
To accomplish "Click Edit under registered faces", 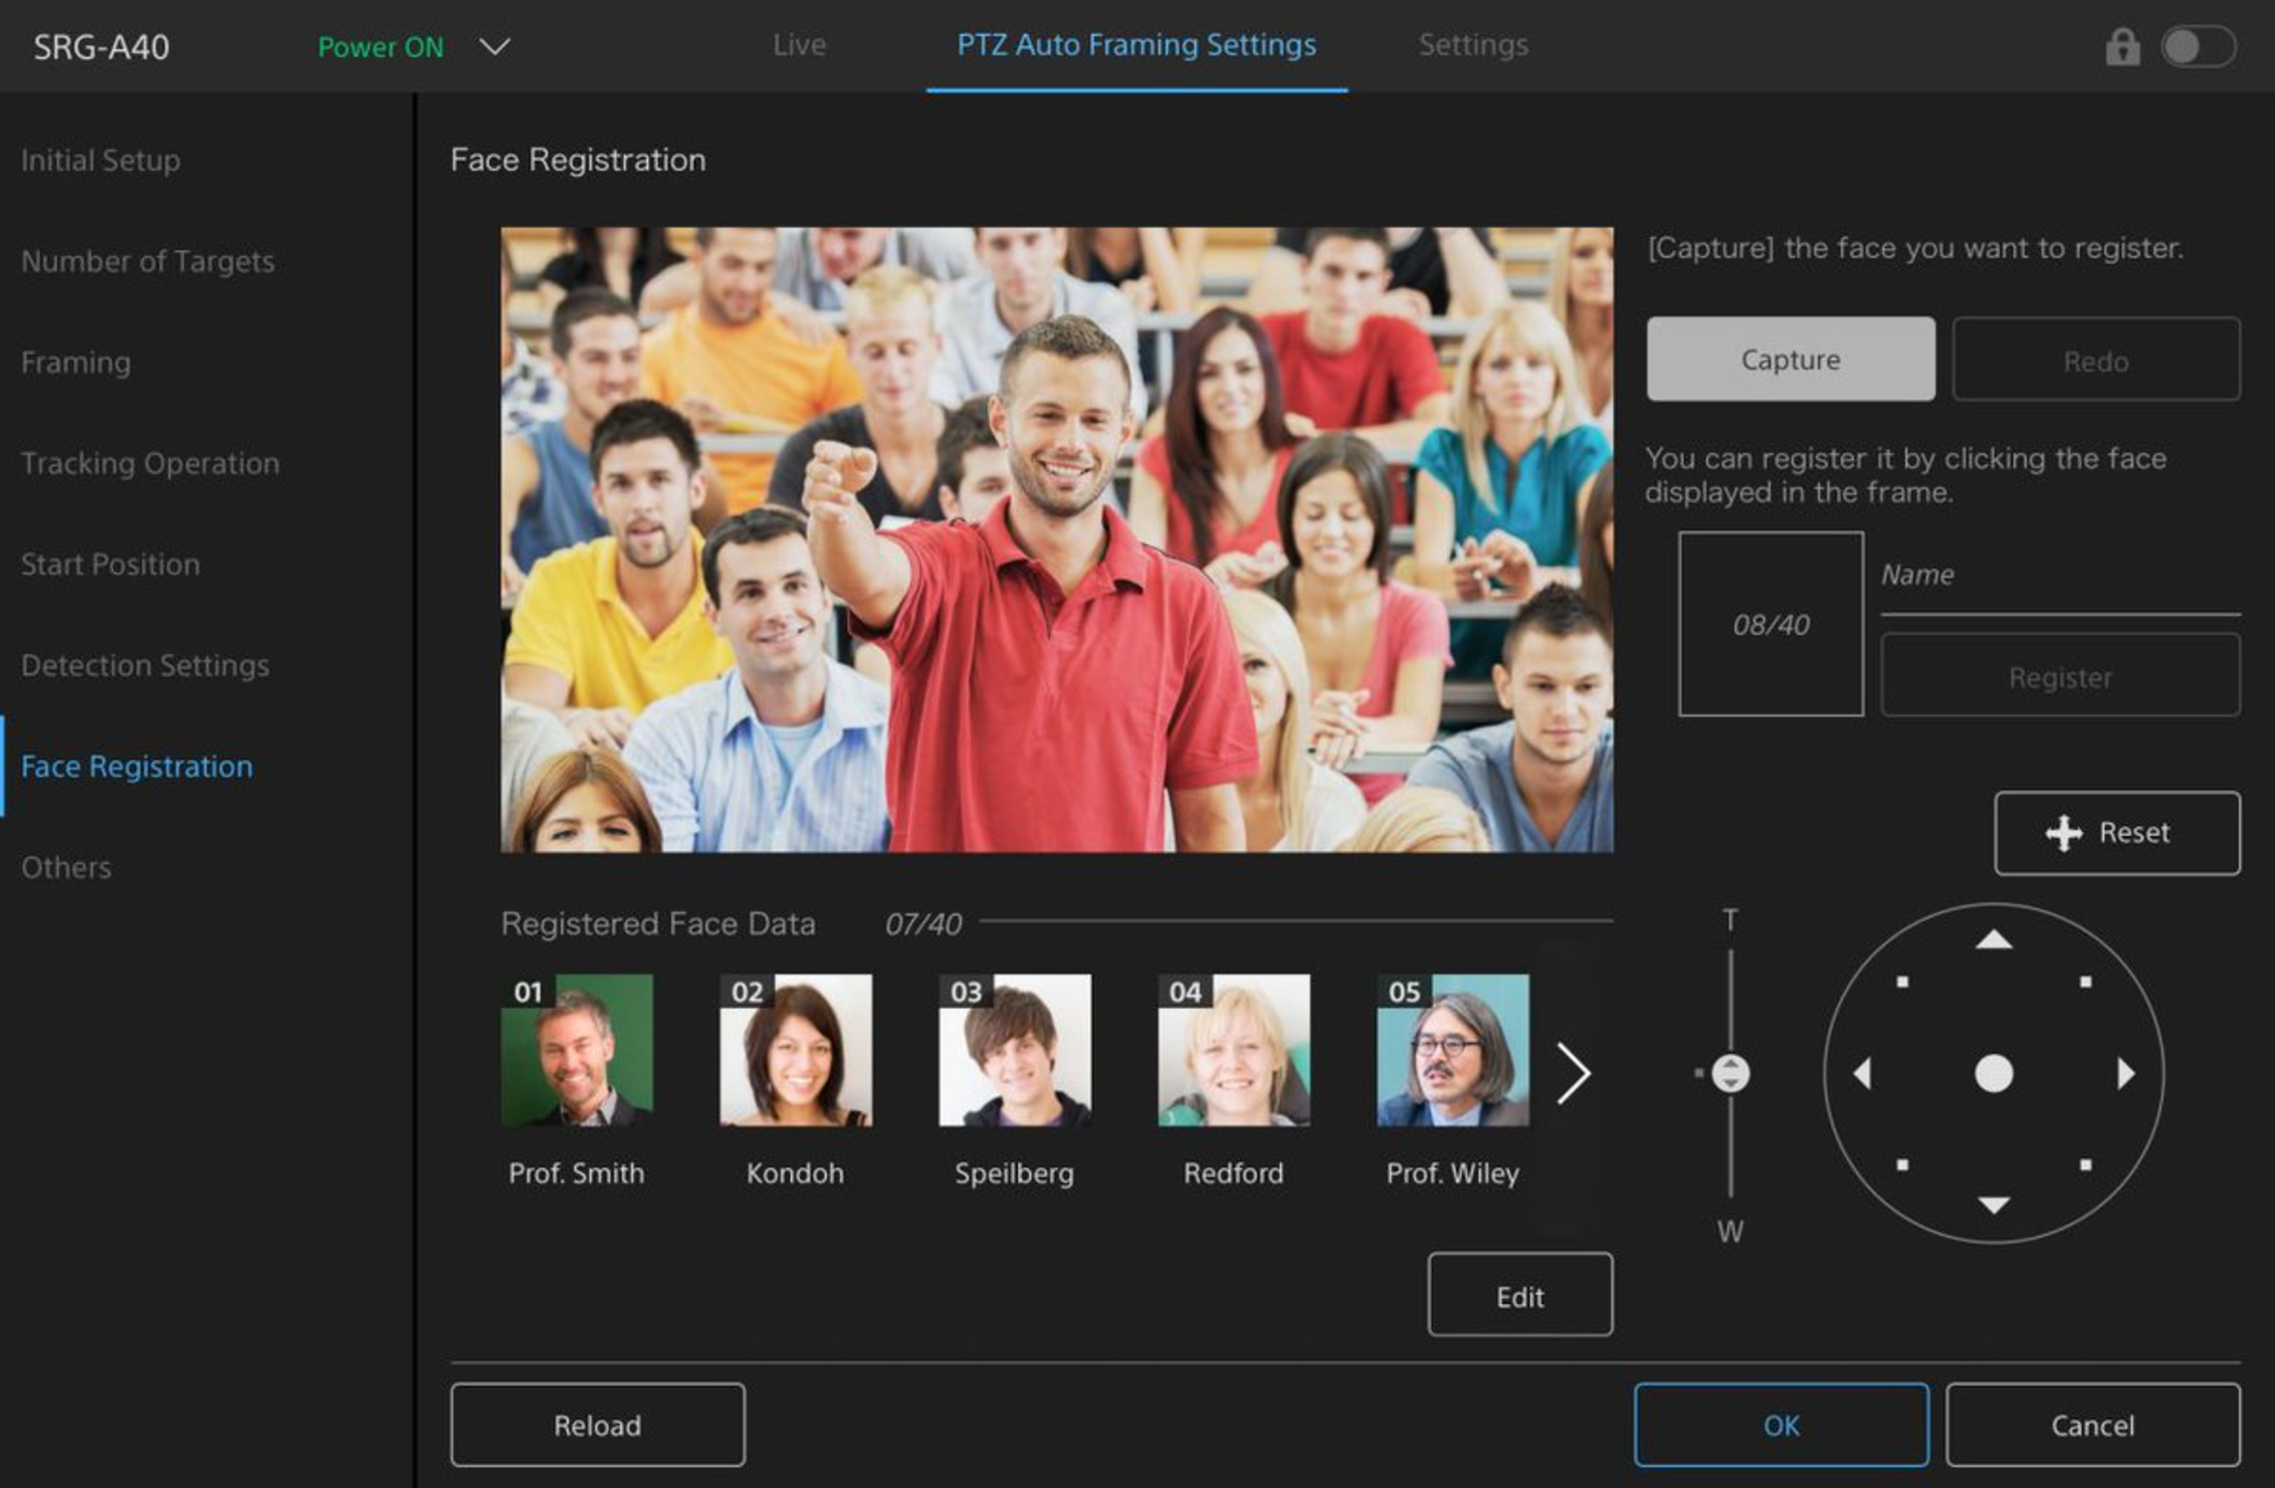I will [x=1519, y=1296].
